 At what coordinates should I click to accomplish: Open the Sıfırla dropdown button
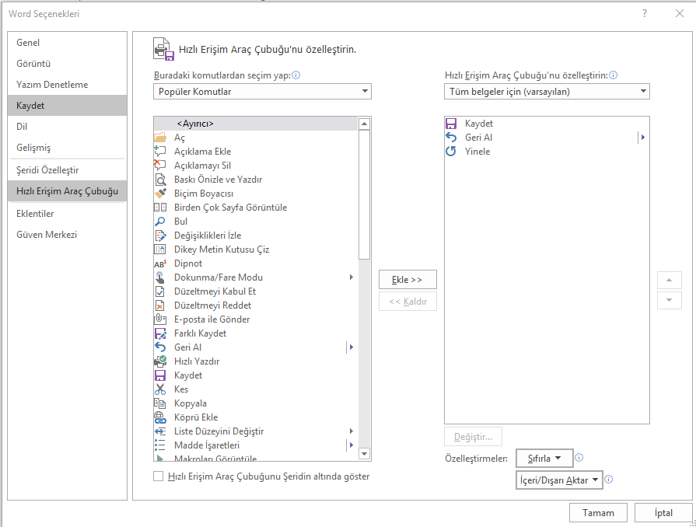point(544,459)
